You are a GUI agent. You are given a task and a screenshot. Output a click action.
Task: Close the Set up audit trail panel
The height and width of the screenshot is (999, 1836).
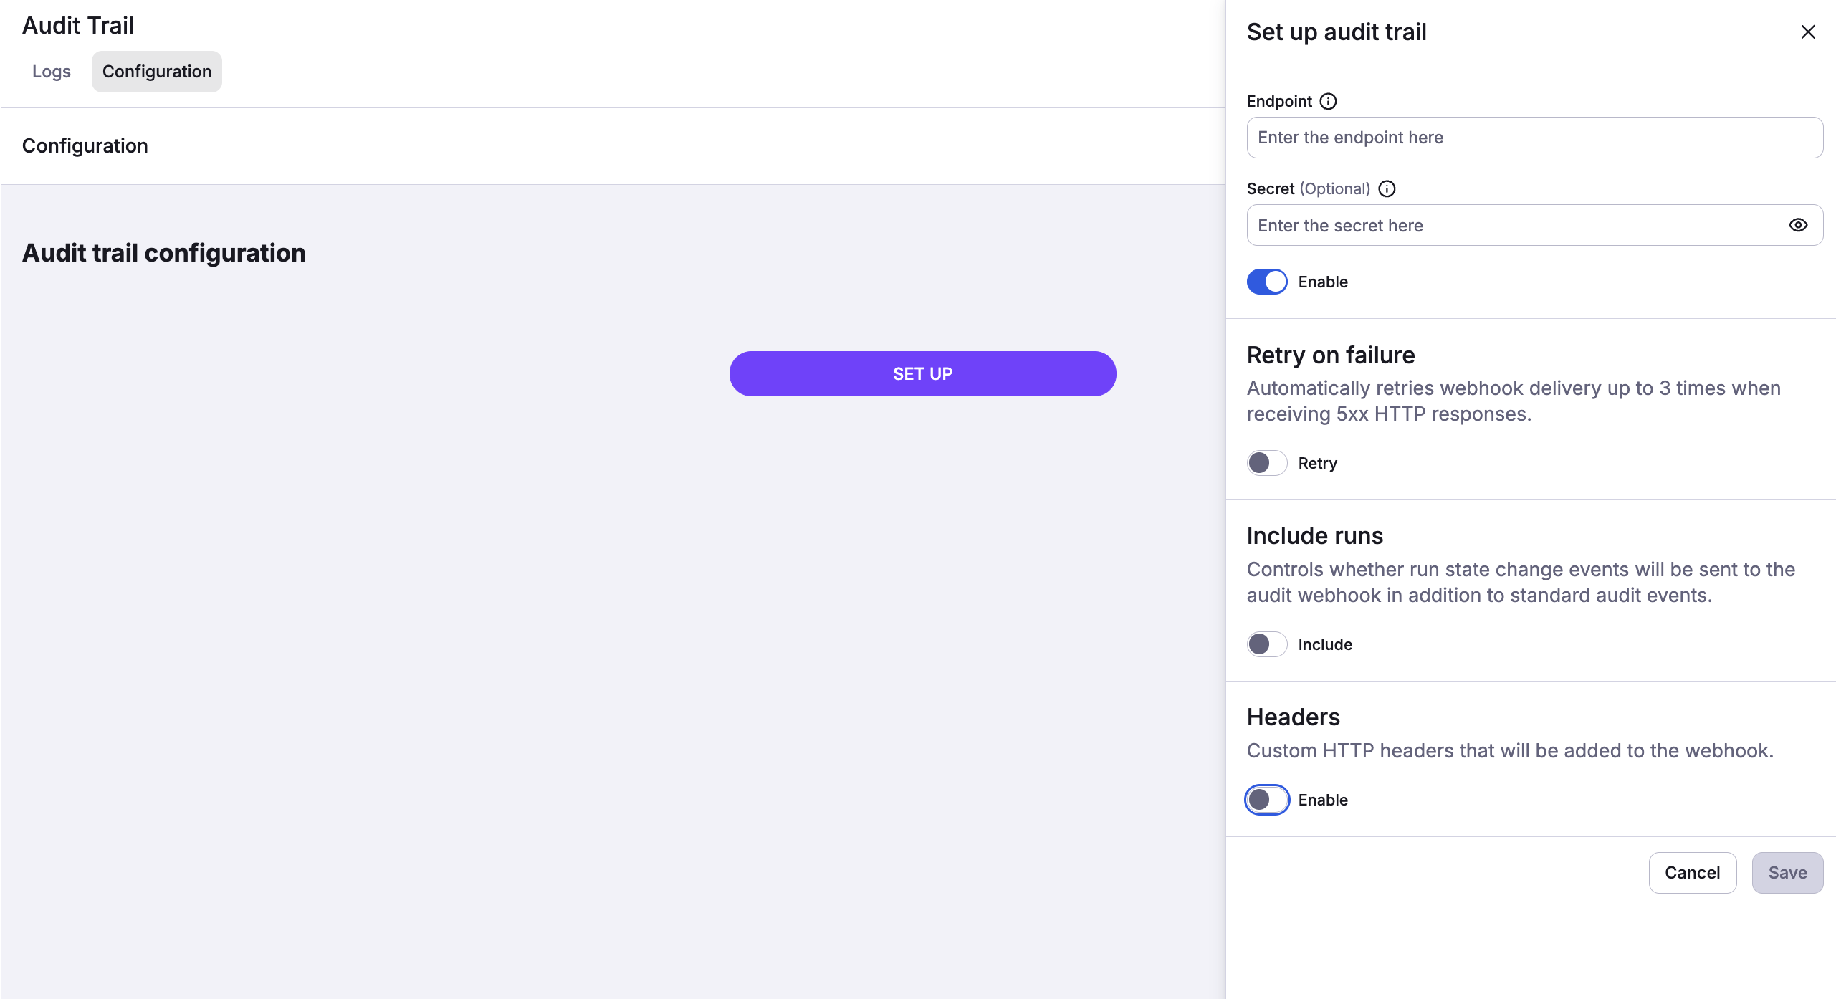click(x=1808, y=32)
